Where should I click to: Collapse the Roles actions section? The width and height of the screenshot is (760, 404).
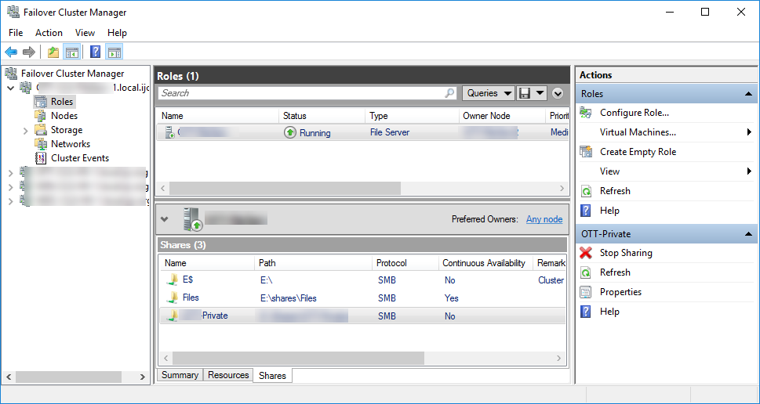[x=748, y=94]
